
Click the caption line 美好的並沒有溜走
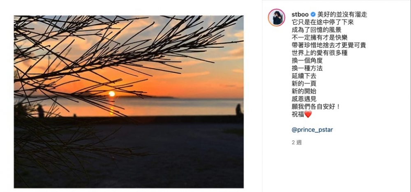[x=342, y=14]
